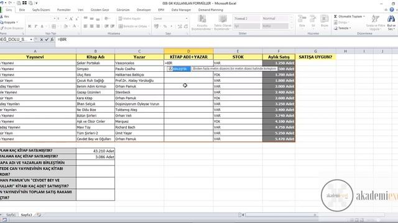Expand the cell styles gallery
398x223 pixels.
coord(291,27)
